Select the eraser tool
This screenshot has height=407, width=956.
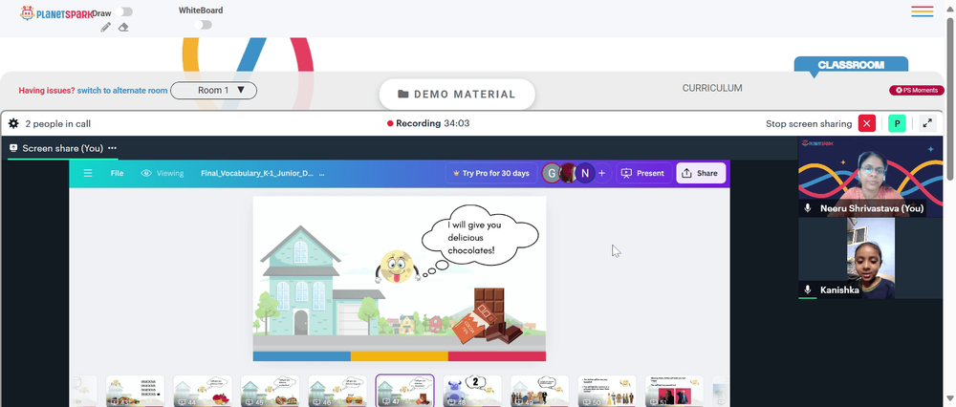123,27
